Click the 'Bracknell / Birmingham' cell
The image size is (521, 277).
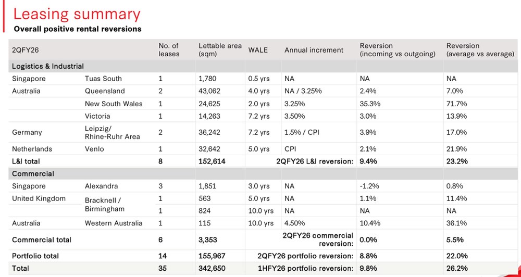(105, 205)
